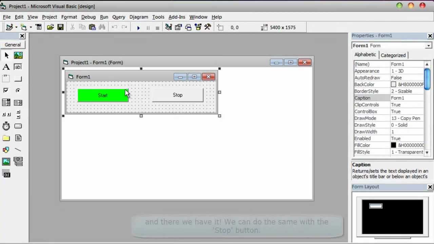This screenshot has width=434, height=244.
Task: Open the Menu Editor from toolbar
Action: (38, 27)
